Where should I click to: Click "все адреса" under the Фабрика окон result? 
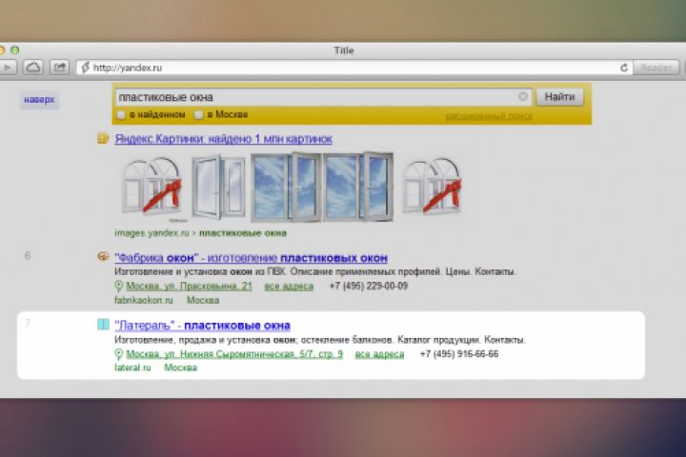pos(289,286)
